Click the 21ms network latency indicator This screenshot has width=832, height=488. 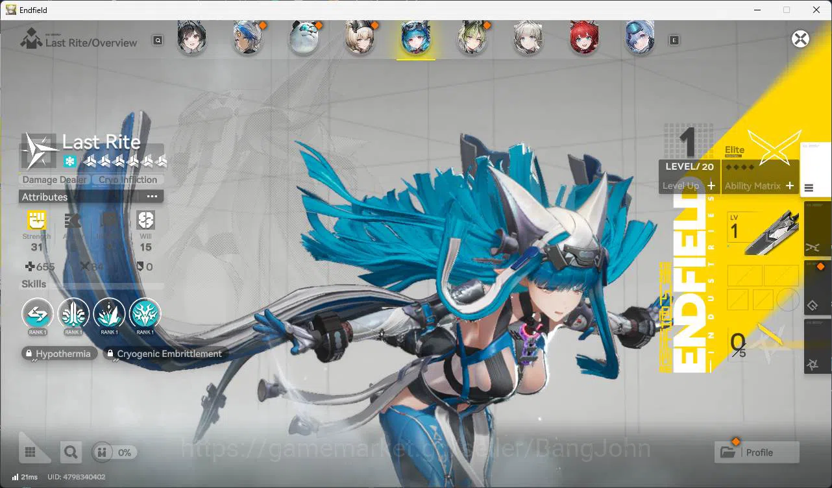coord(25,477)
